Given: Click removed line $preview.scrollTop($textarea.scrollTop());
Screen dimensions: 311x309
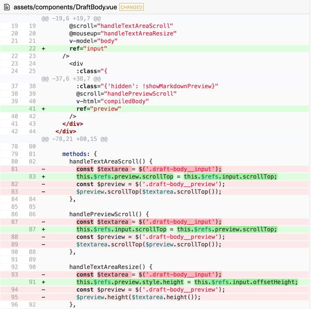Looking at the screenshot, I should click(154, 192).
